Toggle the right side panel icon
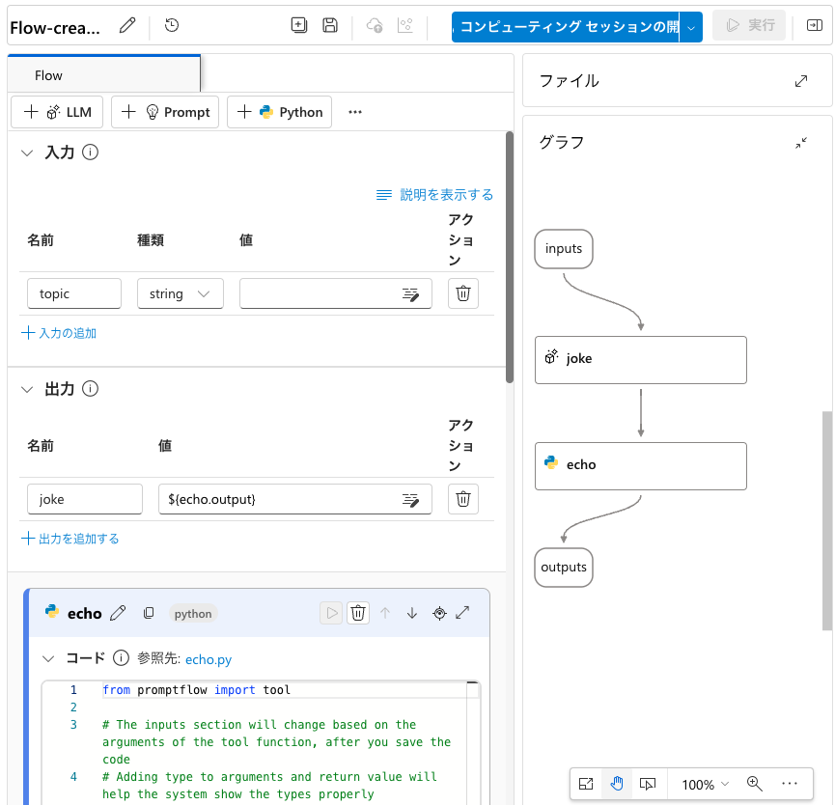 pyautogui.click(x=814, y=25)
